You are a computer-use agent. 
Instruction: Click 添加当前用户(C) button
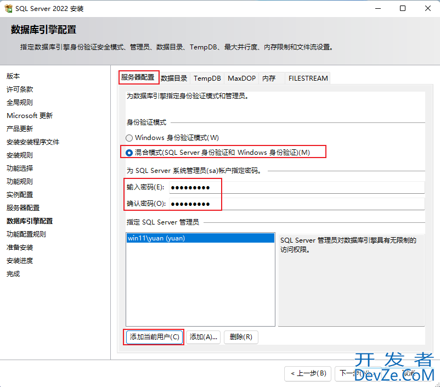click(x=154, y=336)
